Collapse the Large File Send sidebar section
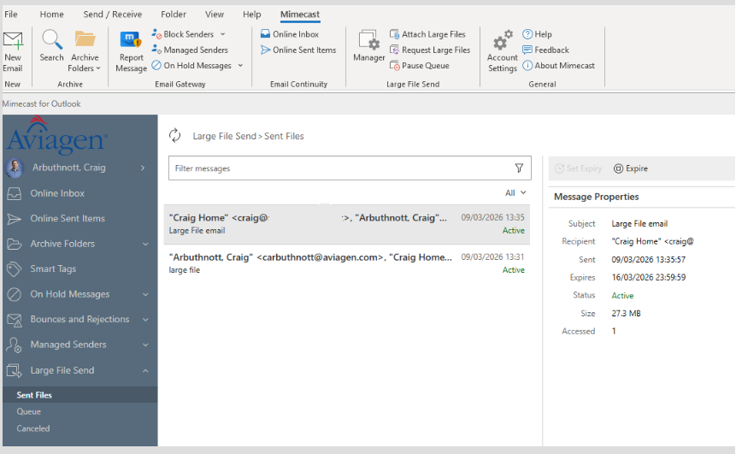736x454 pixels. 145,370
